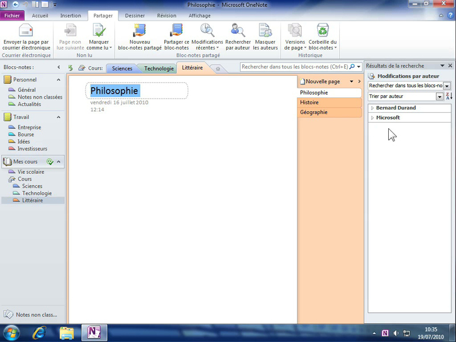This screenshot has width=456, height=342.
Task: Collapse the Blocs-notes navigation bar
Action: pyautogui.click(x=59, y=67)
